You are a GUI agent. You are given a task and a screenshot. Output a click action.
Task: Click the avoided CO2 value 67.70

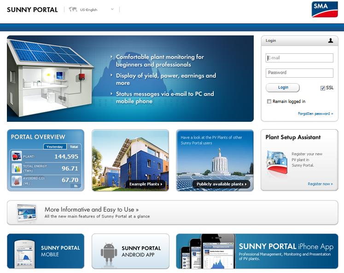pyautogui.click(x=70, y=180)
